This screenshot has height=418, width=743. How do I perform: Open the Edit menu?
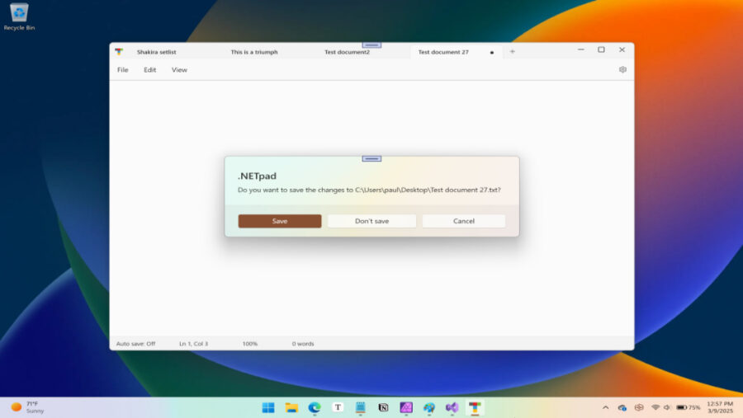pos(149,70)
